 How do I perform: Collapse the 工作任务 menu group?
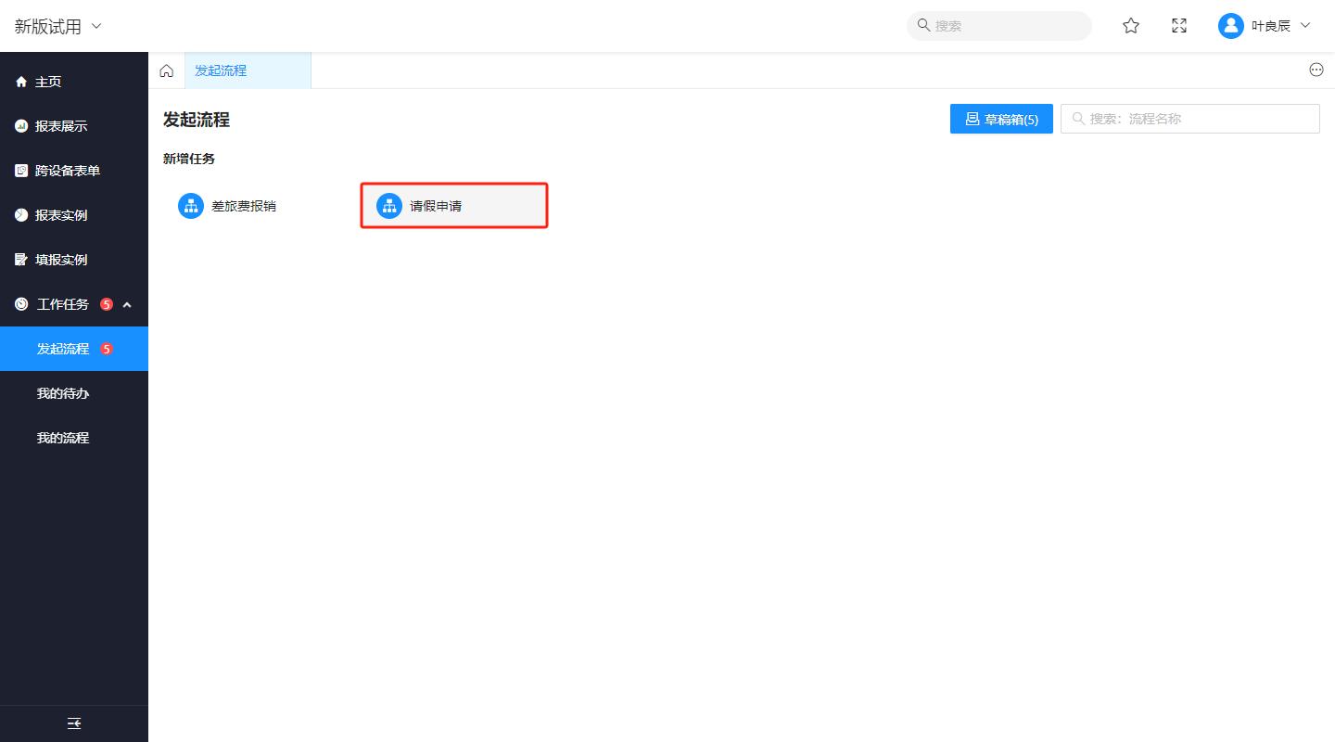127,304
